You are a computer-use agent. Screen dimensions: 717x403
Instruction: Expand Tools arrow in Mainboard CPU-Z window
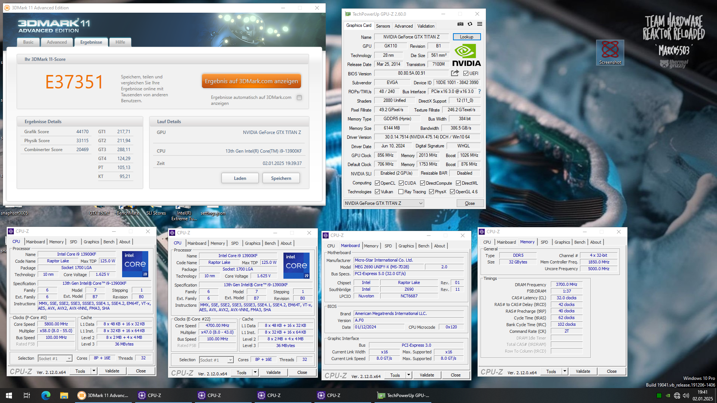[409, 375]
